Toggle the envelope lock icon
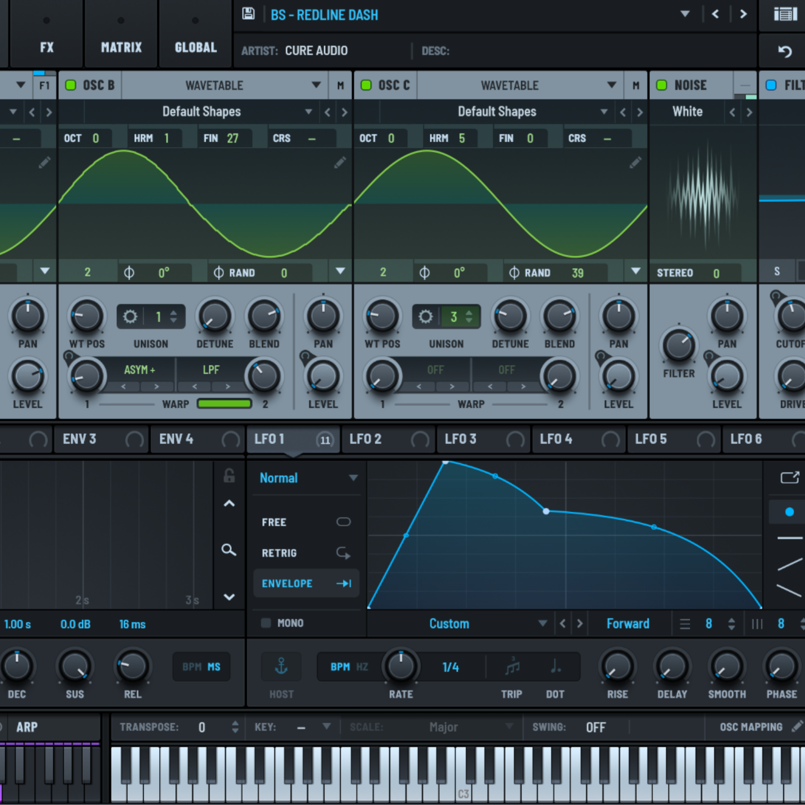The image size is (805, 805). (x=229, y=476)
